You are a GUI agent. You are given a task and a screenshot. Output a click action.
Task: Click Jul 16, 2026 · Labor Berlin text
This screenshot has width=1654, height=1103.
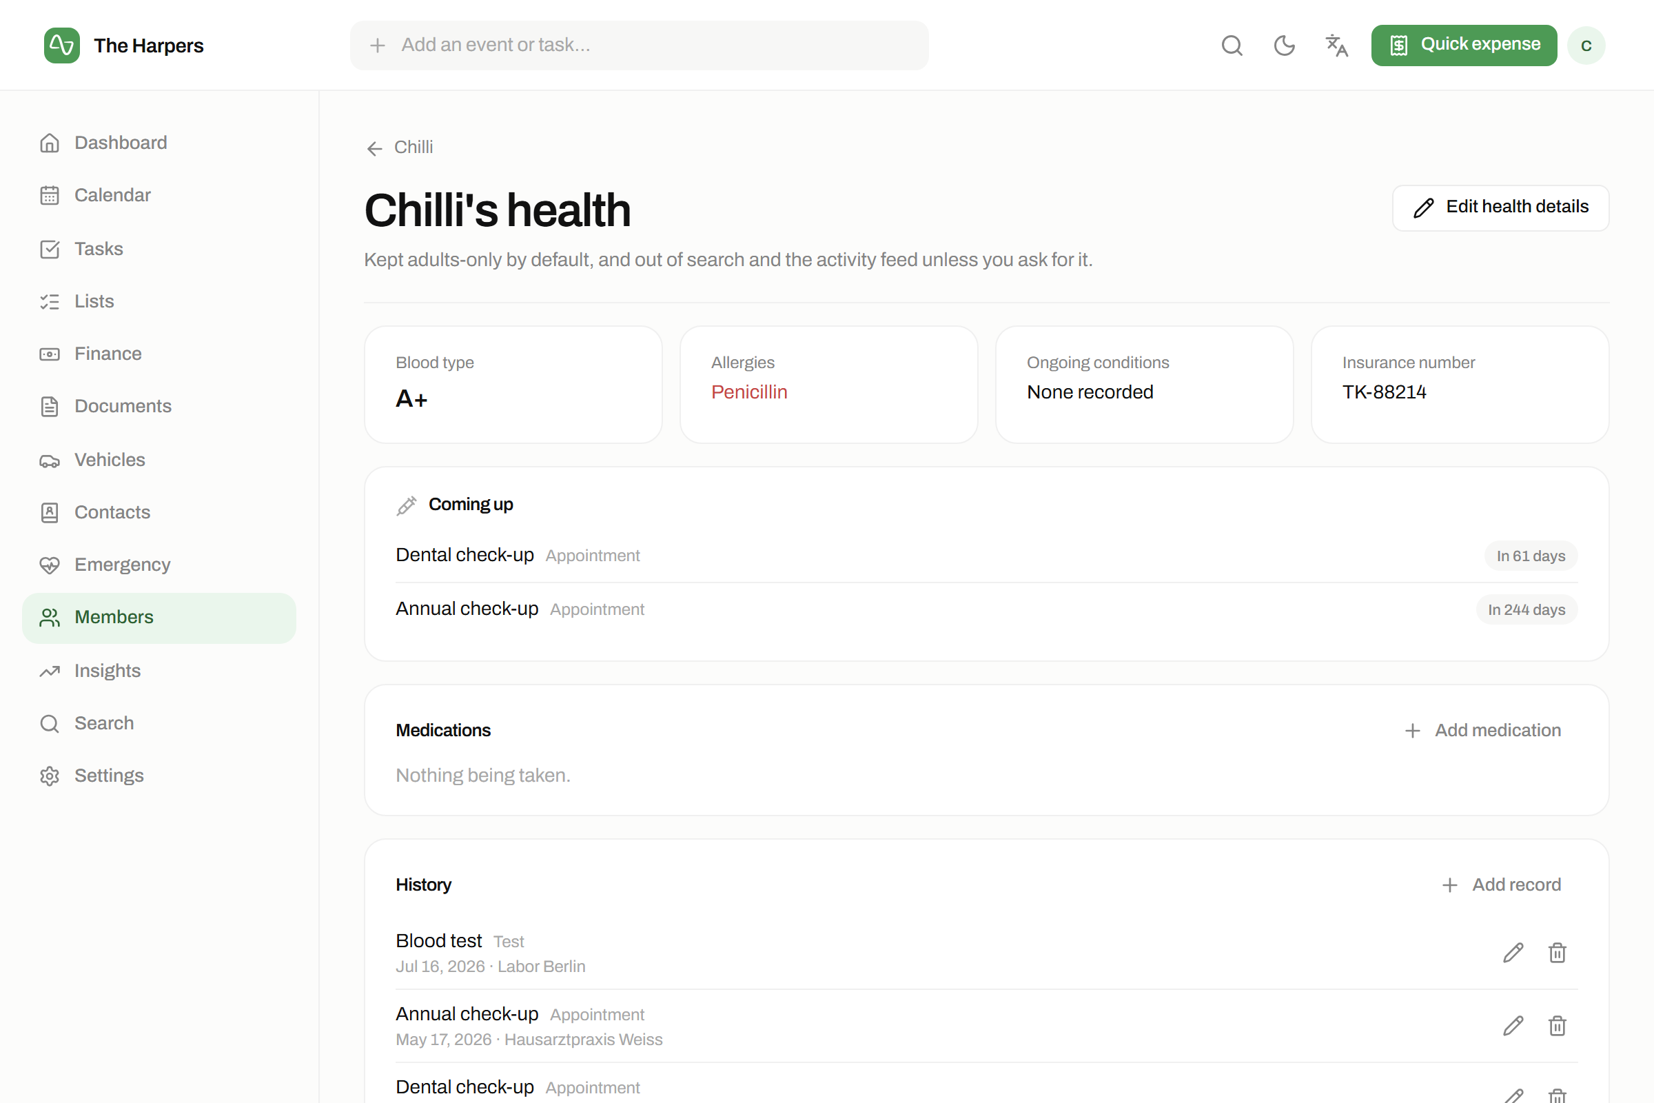(x=490, y=967)
